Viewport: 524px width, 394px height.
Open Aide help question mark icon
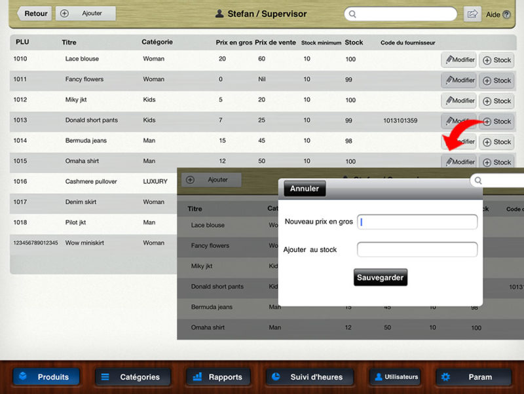506,14
